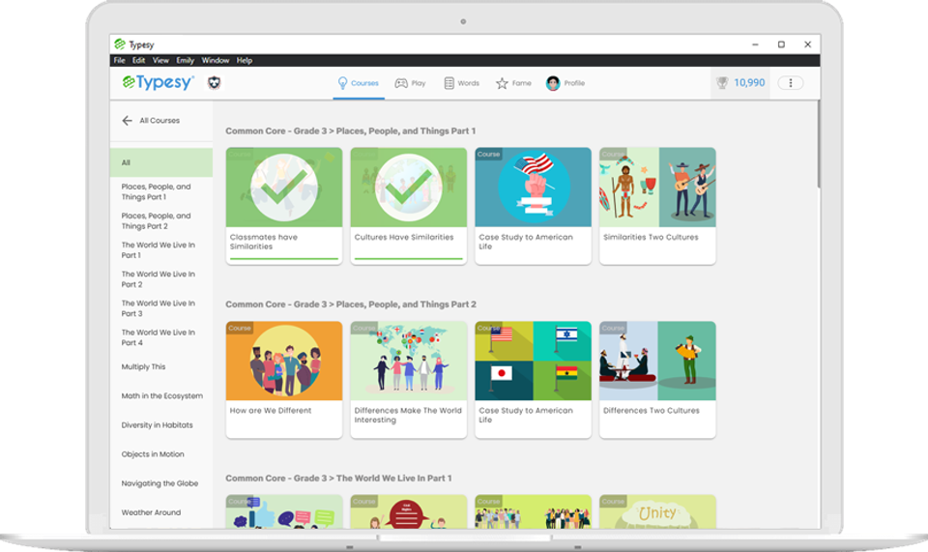Screen dimensions: 928x552
Task: Choose The World We Live In Part 1
Action: click(x=158, y=250)
